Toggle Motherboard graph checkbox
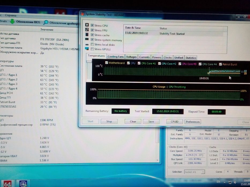The height and width of the screenshot is (187, 250). [106, 63]
